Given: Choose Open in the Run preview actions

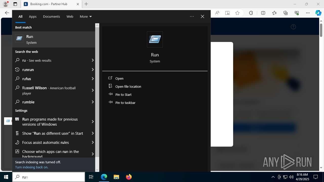Looking at the screenshot, I should (119, 78).
